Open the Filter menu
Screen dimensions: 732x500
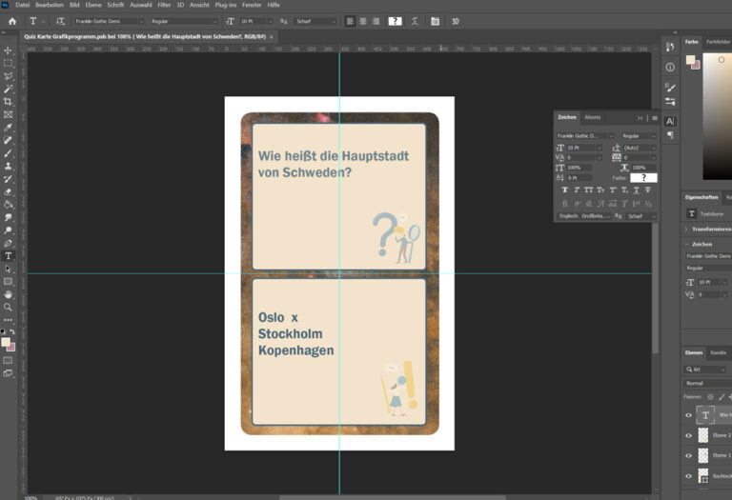pos(164,5)
